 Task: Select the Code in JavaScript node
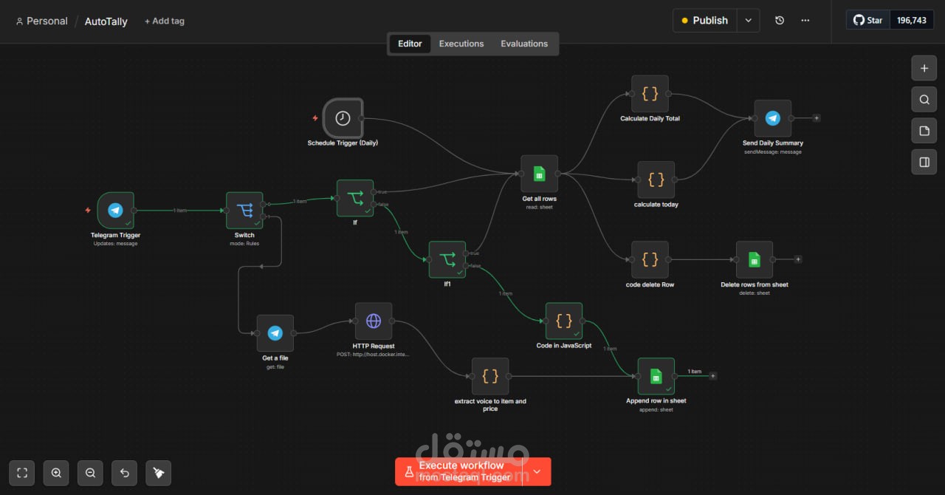[x=564, y=321]
